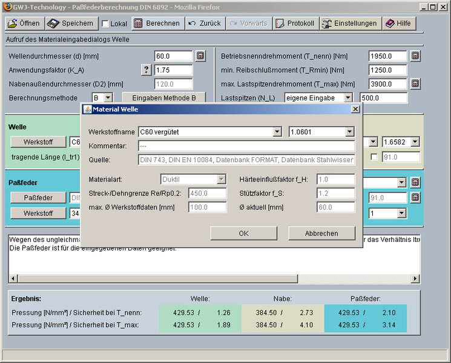Image resolution: width=451 pixels, height=363 pixels.
Task: Close the Material Welle dialog
Action: tap(355, 109)
